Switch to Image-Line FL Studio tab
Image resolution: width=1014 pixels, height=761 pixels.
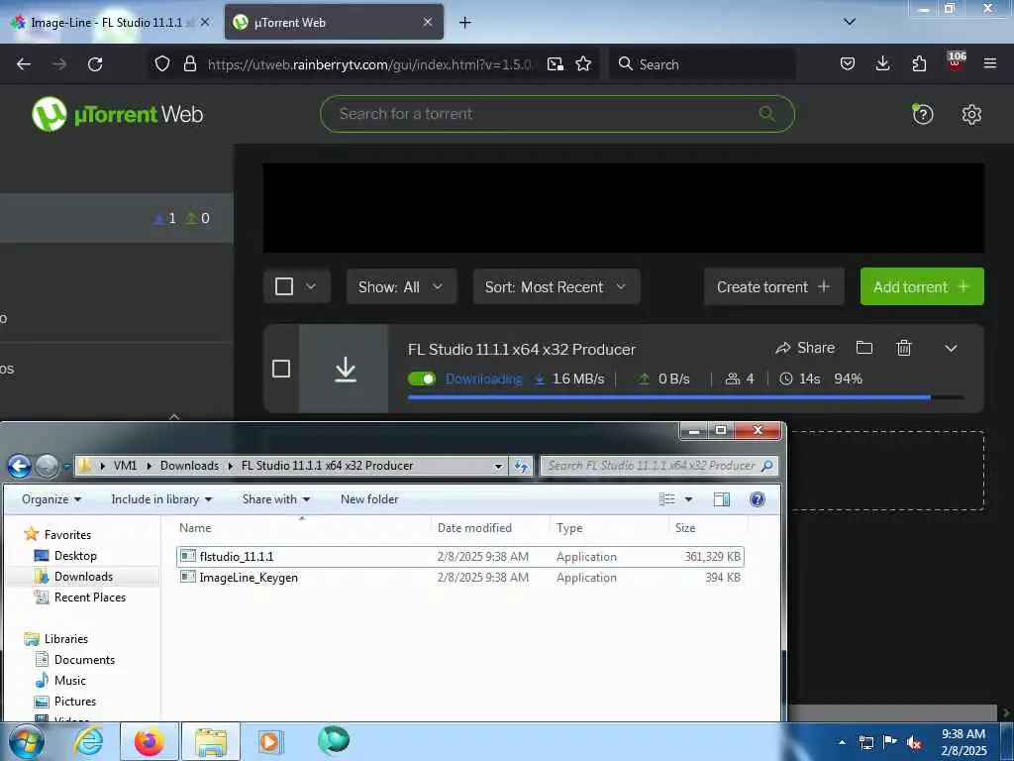pos(107,22)
